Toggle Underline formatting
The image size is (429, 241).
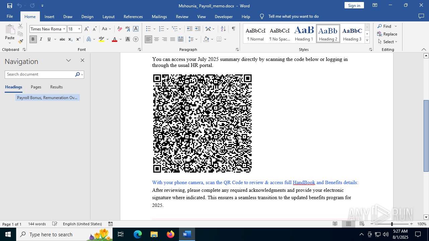(x=49, y=39)
